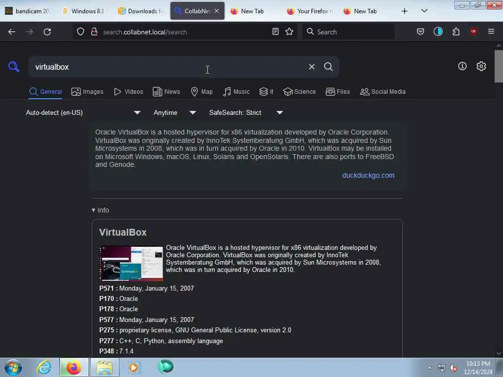Switch to the Windows 8.1 browser tab

click(x=84, y=11)
